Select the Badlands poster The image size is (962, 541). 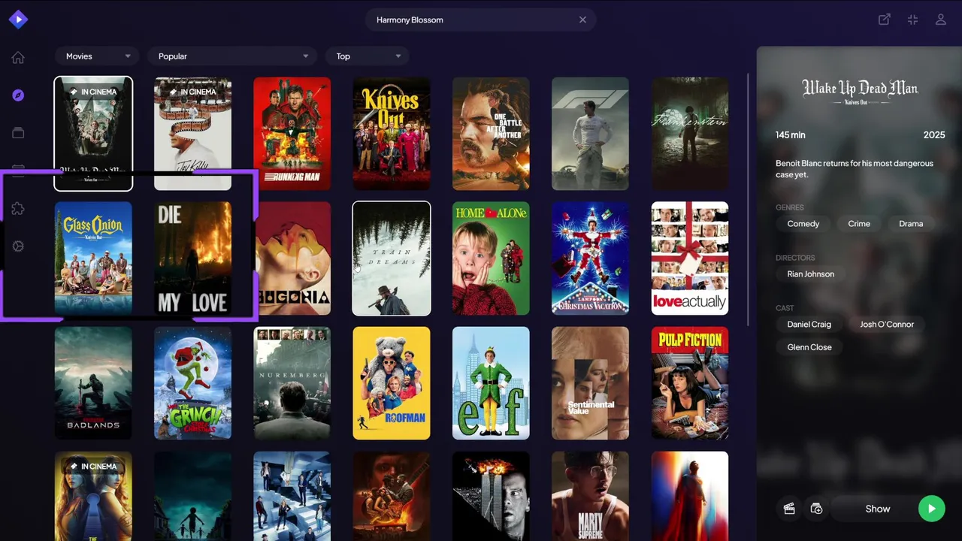(93, 383)
